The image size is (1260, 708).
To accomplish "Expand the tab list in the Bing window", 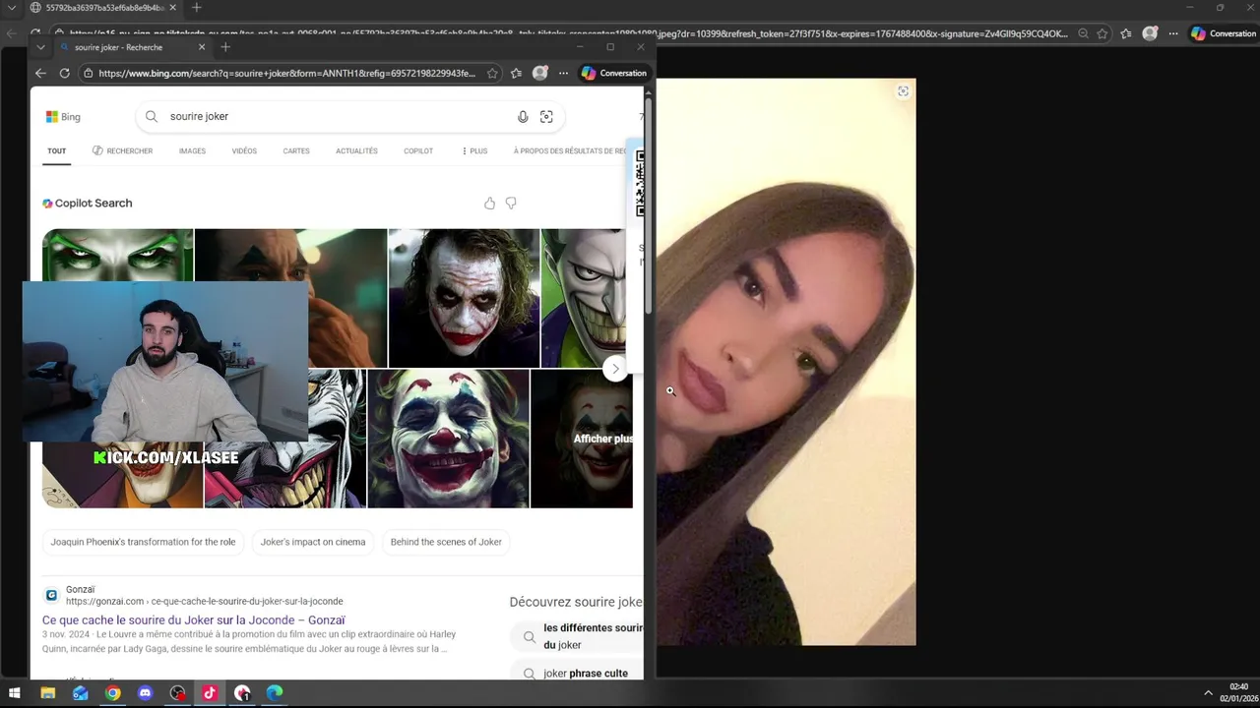I will [40, 47].
